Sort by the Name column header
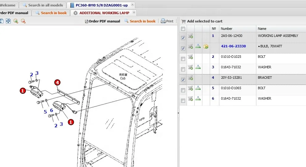This screenshot has width=306, height=167. [281, 29]
